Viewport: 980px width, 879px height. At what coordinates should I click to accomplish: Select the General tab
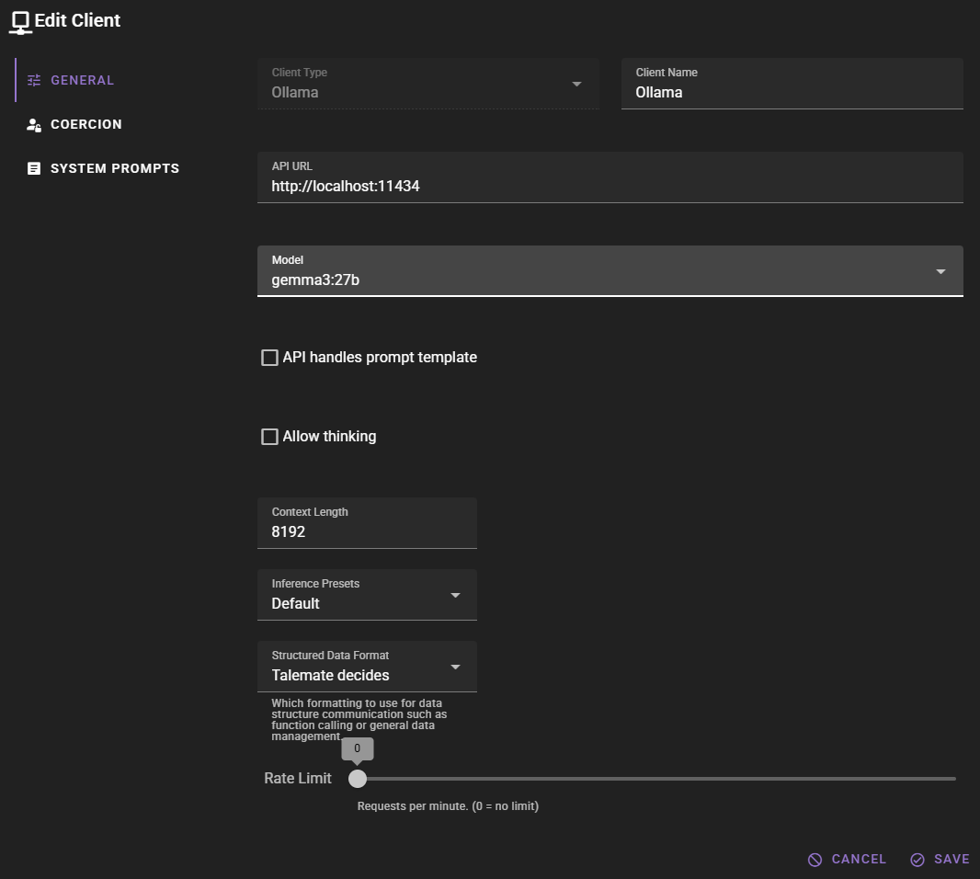[82, 80]
